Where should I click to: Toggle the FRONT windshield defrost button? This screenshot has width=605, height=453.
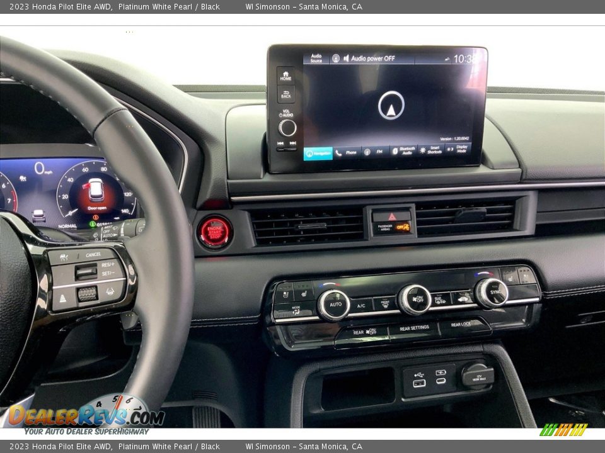pos(385,304)
